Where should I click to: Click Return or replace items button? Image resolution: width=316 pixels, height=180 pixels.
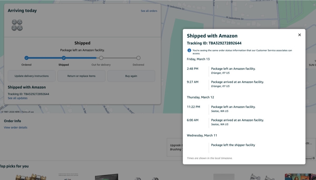[81, 76]
